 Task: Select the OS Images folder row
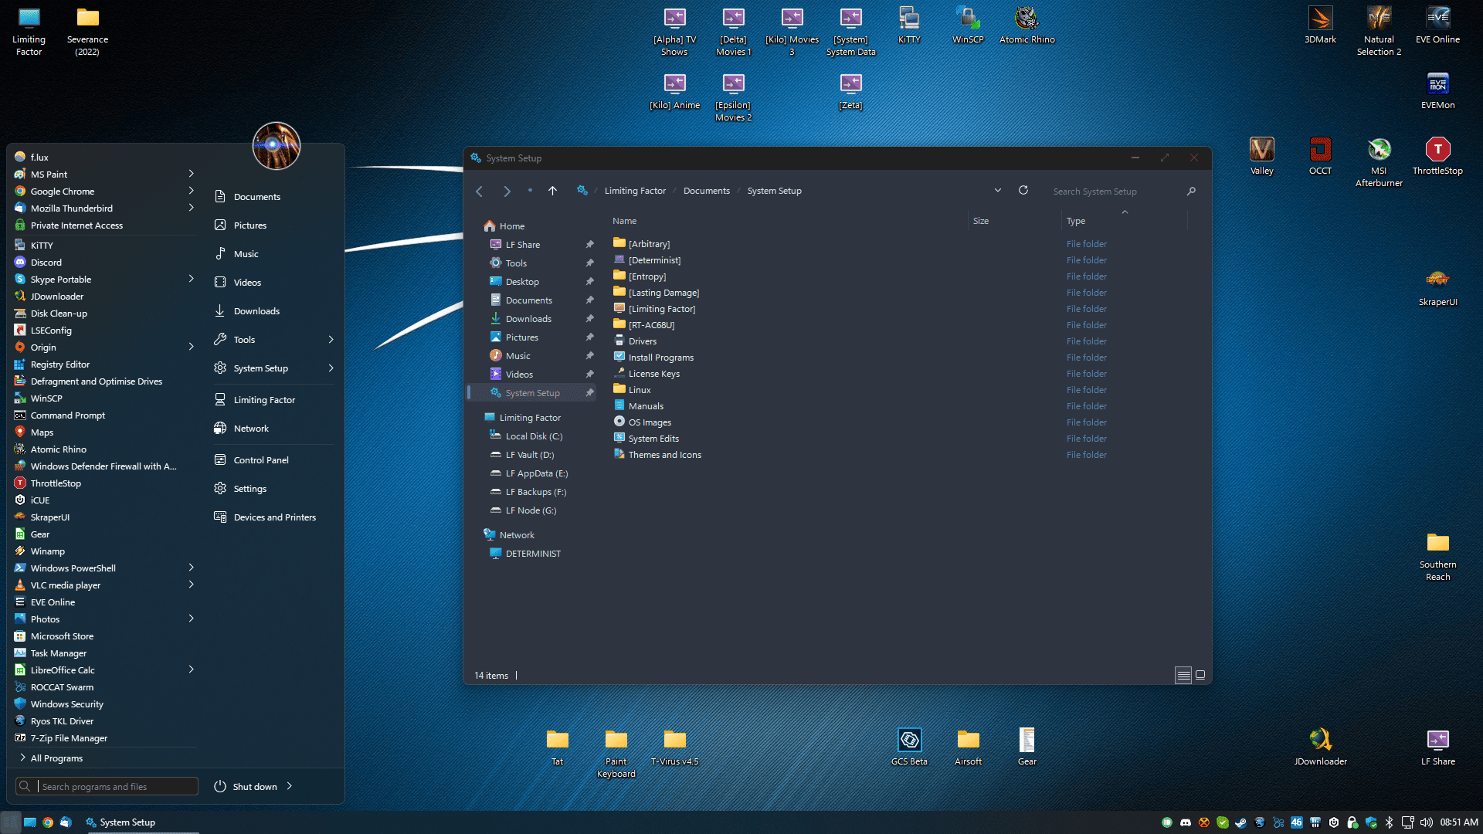coord(650,422)
